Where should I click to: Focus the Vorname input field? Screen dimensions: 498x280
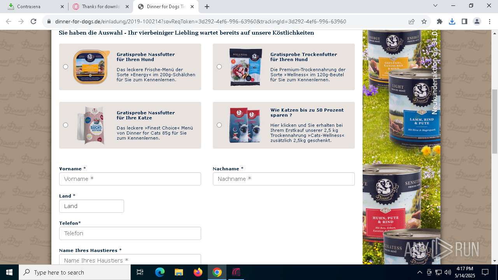tap(130, 179)
